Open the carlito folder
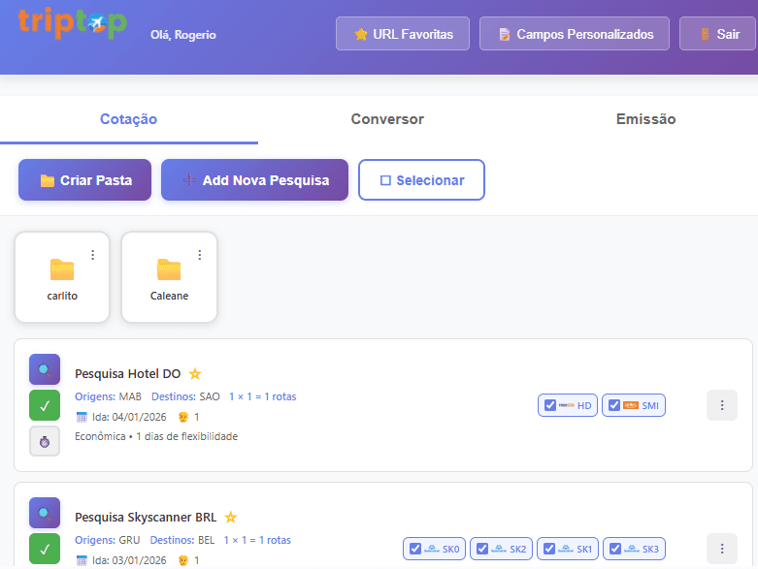758x569 pixels. pyautogui.click(x=62, y=277)
